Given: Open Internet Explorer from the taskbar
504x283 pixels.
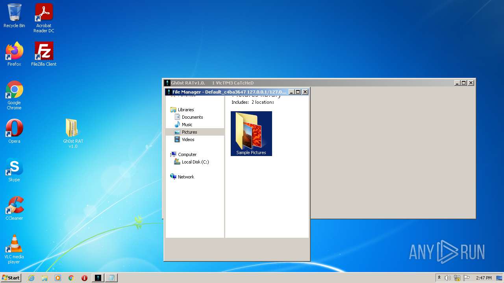Looking at the screenshot, I should click(31, 278).
